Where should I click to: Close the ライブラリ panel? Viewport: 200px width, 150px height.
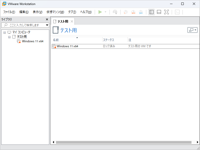tap(47, 19)
